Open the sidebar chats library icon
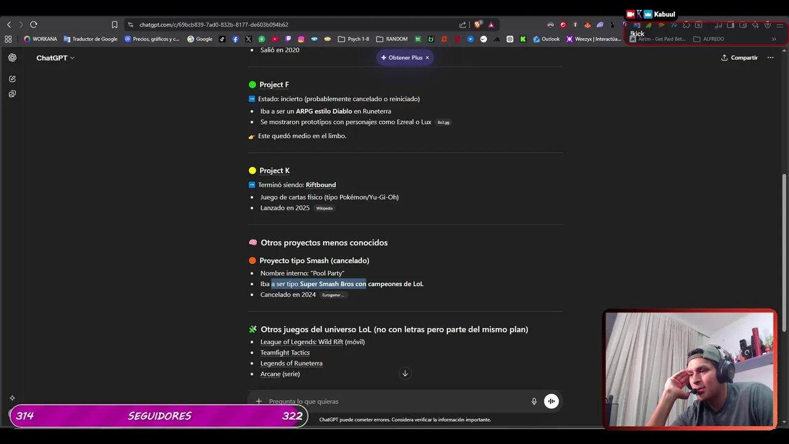Viewport: 789px width, 444px height. coord(12,94)
